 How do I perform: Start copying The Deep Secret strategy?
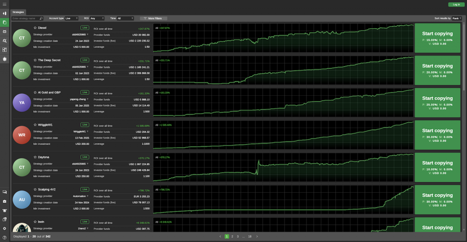coord(437,70)
